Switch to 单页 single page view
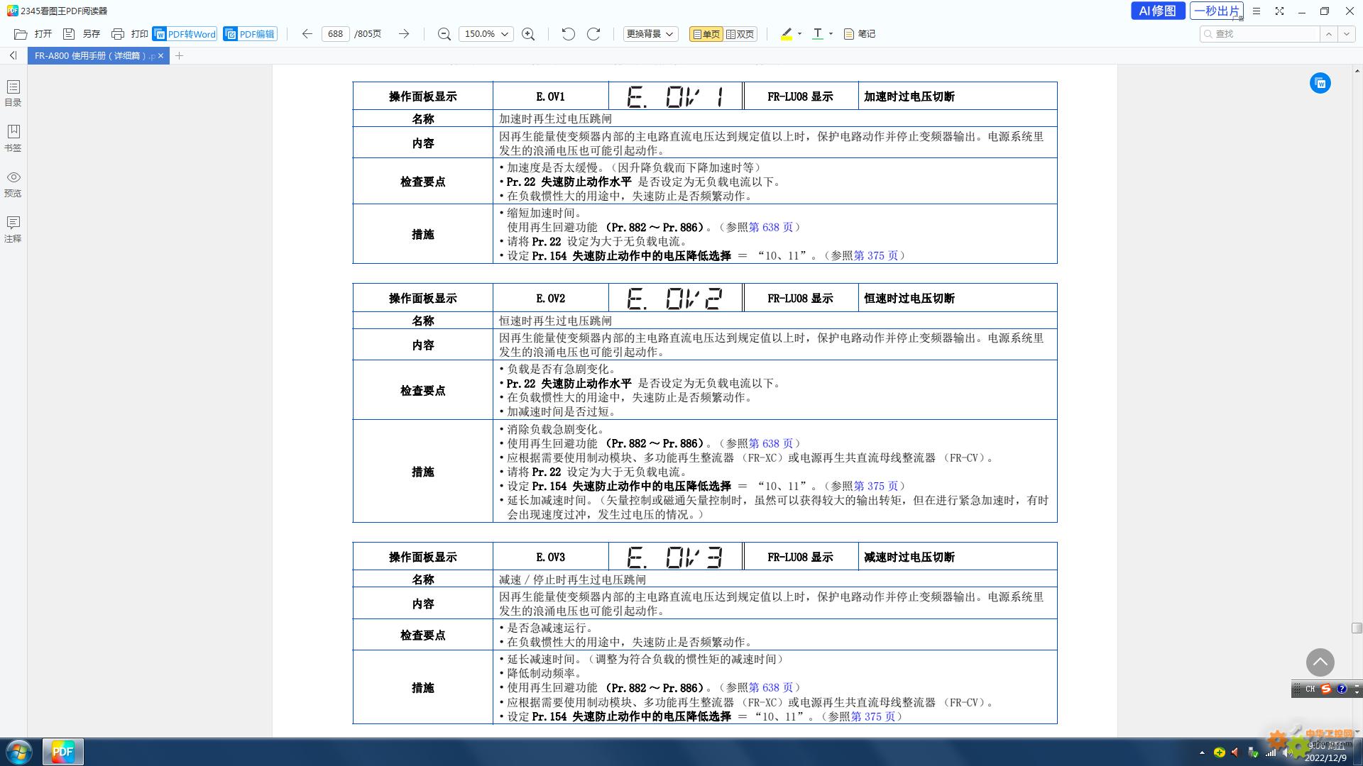This screenshot has width=1363, height=766. [706, 34]
